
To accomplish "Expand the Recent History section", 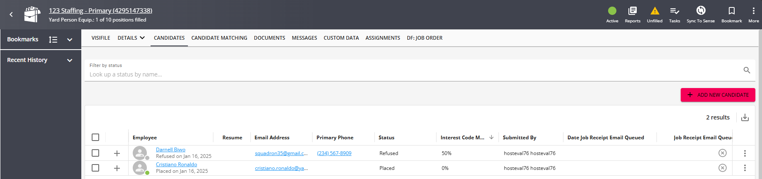I will pos(70,60).
